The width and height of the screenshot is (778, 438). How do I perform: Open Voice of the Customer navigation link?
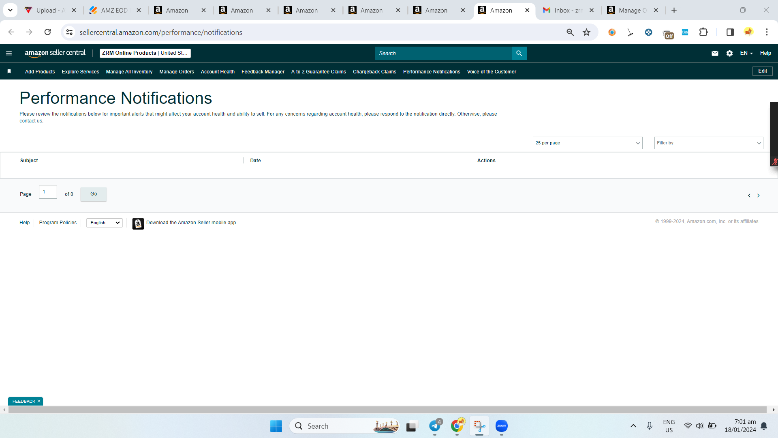pos(492,72)
